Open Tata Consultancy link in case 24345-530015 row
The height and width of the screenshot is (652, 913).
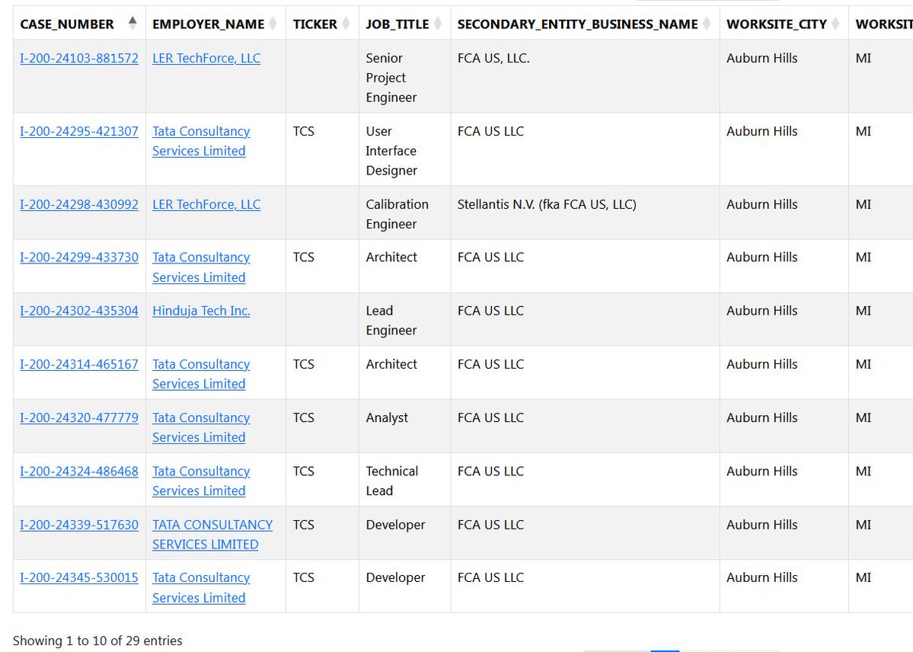[201, 587]
